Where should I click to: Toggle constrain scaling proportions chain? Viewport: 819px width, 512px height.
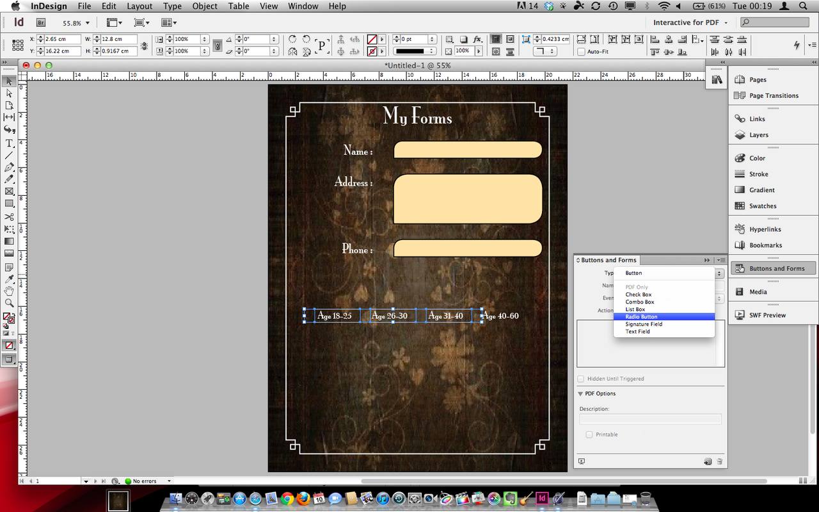[x=218, y=45]
